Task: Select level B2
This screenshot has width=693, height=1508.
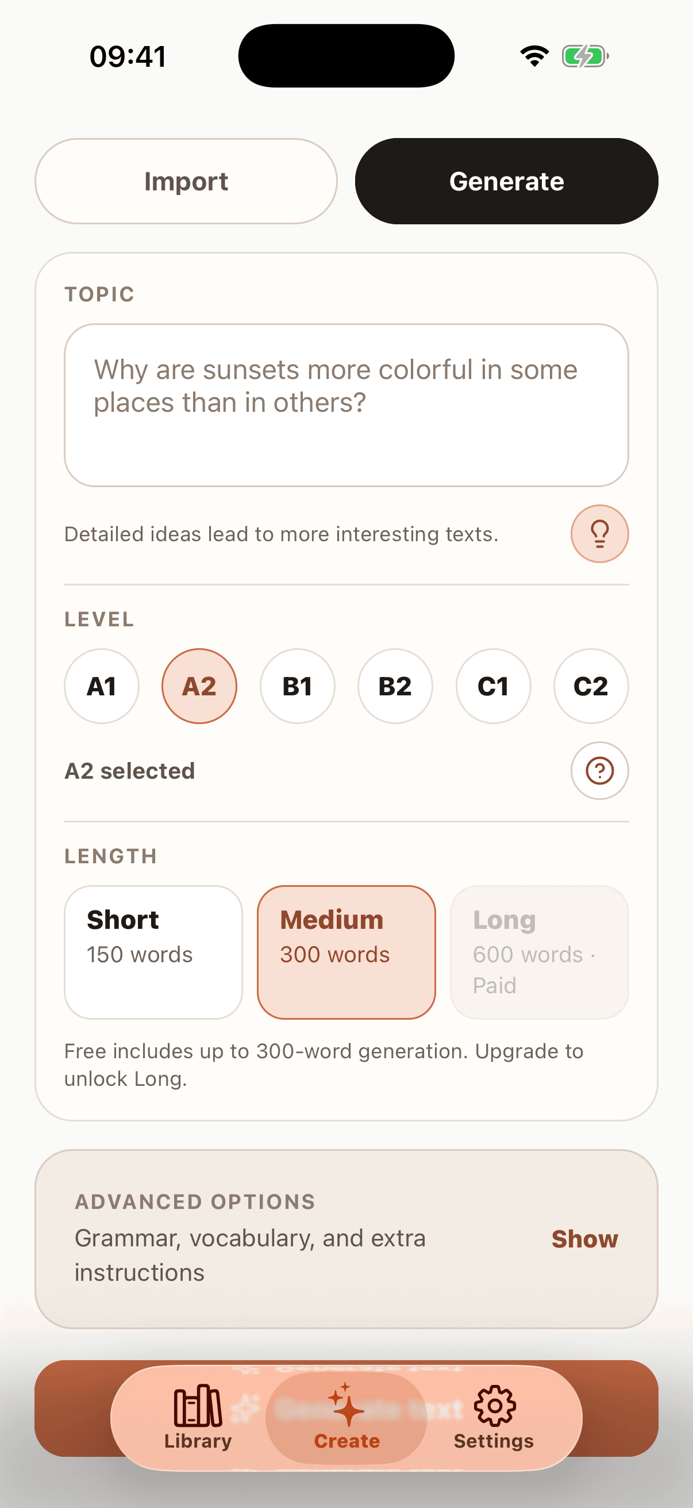Action: pyautogui.click(x=395, y=686)
